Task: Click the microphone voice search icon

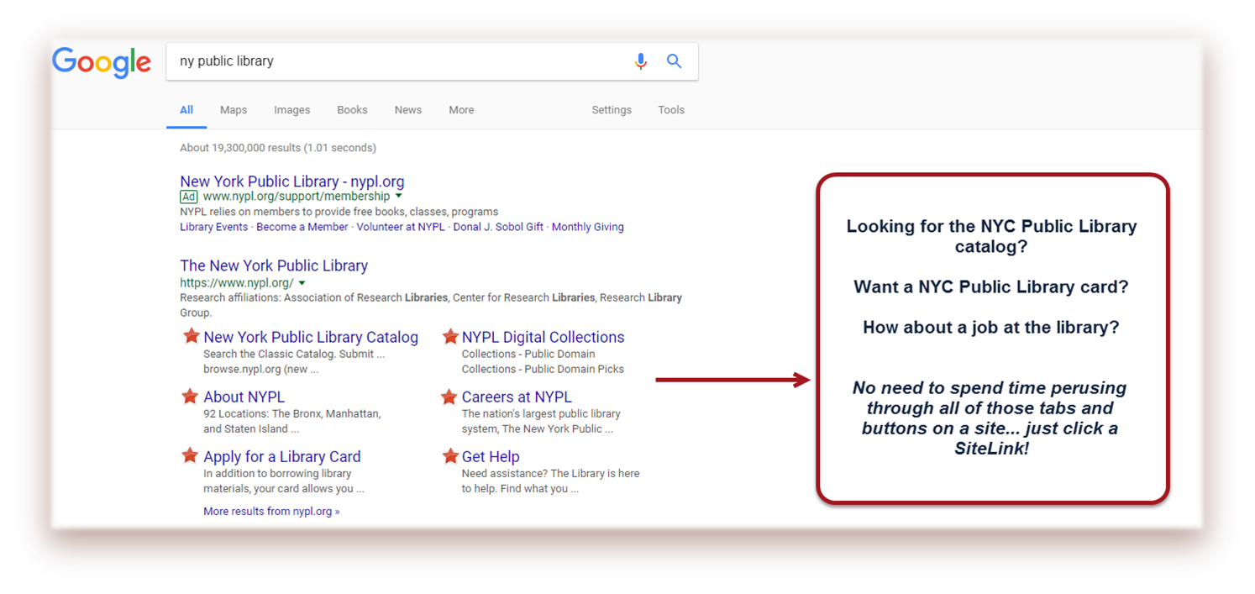Action: click(x=641, y=61)
